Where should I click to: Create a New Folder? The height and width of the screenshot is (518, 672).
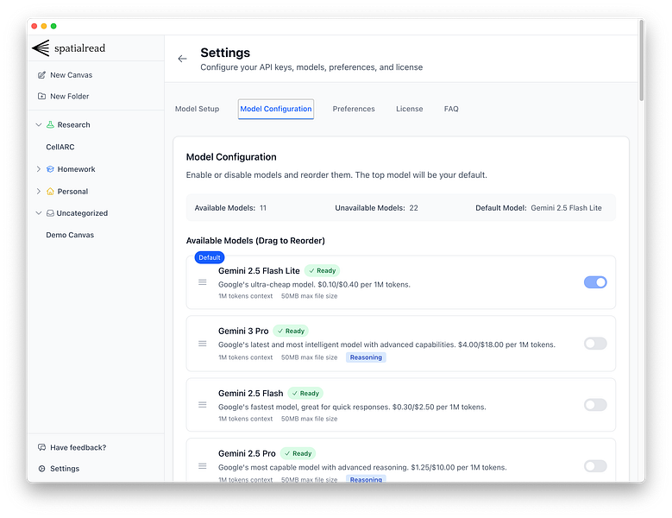[x=64, y=96]
